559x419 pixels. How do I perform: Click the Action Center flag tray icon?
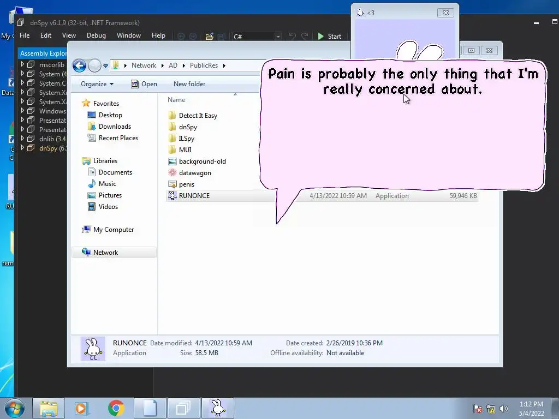pos(477,409)
